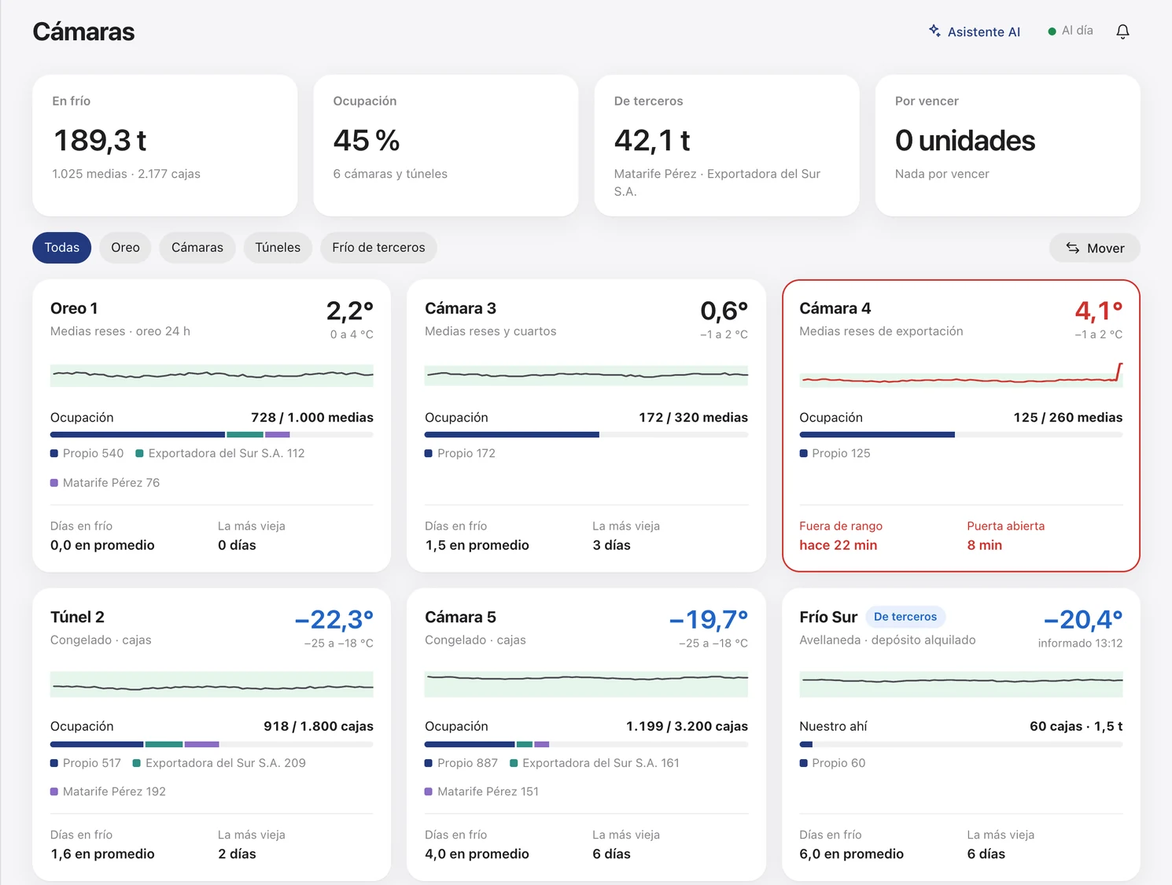The image size is (1172, 885).
Task: Click the Propio 540 legend swatch
Action: pos(54,453)
